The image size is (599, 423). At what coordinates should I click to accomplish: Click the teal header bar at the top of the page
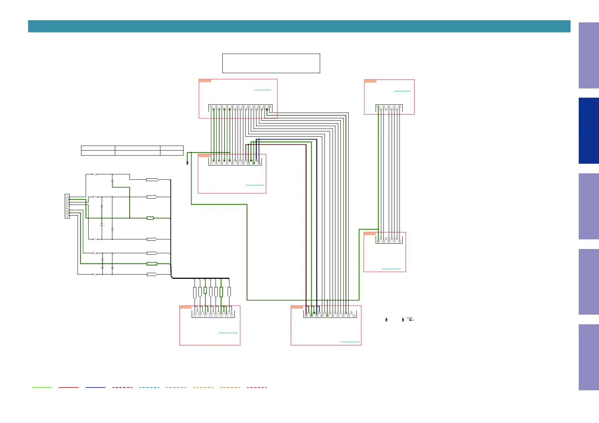coord(299,26)
